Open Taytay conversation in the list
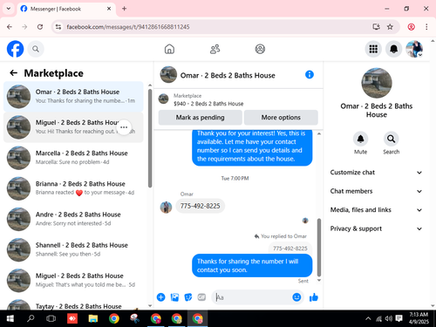The height and width of the screenshot is (327, 436). point(73,303)
